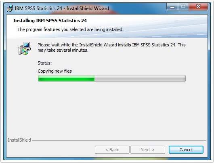214x163 pixels.
Task: Click the disabled Back button
Action: 112,150
